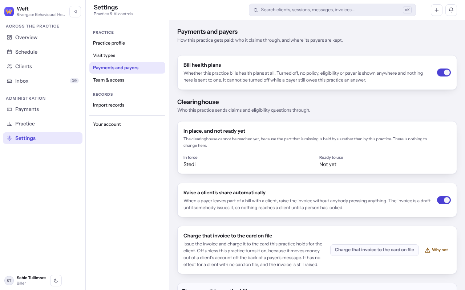Viewport: 465px width, 290px height.
Task: Click the Practice & AI controls subtitle
Action: pyautogui.click(x=113, y=14)
